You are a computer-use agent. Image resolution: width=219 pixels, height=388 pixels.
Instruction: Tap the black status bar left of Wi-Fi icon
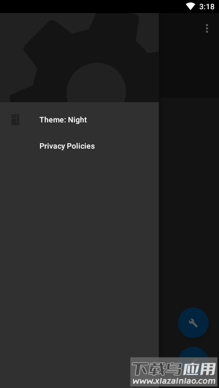click(x=92, y=7)
